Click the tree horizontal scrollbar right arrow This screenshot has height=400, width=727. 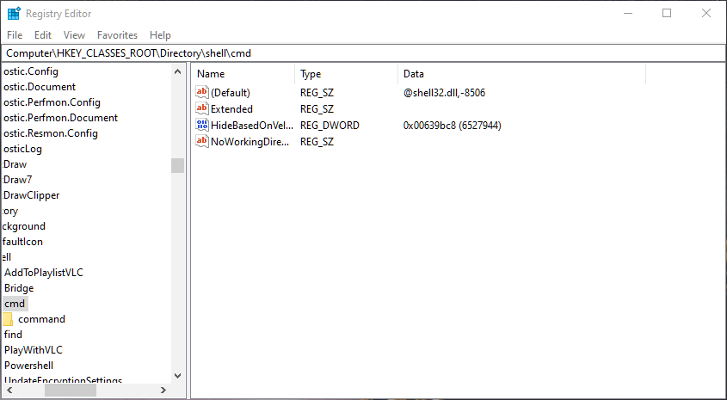[163, 391]
